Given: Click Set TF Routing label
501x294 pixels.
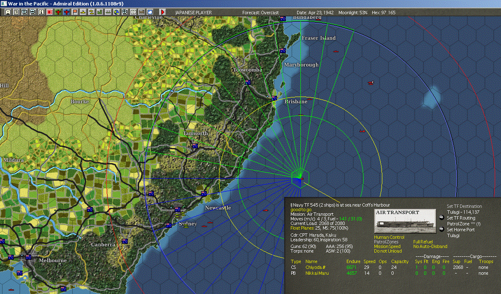Looking at the screenshot, I should (x=461, y=218).
